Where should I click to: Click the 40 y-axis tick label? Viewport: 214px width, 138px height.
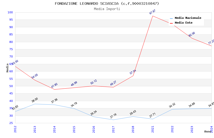click(11, 101)
